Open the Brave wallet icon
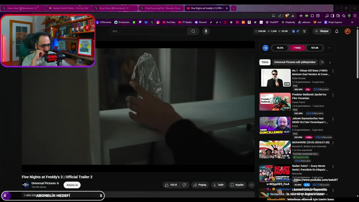The width and height of the screenshot is (359, 202). tap(338, 16)
